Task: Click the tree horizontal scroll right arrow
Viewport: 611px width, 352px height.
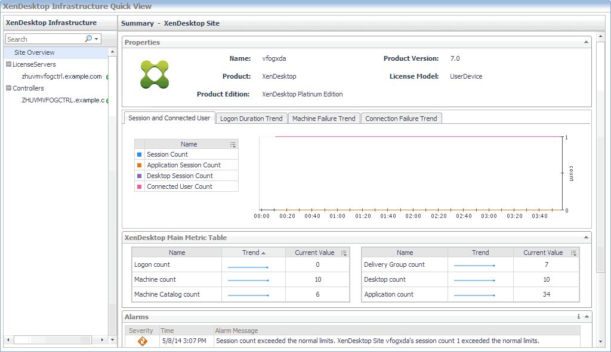Action: tap(102, 339)
